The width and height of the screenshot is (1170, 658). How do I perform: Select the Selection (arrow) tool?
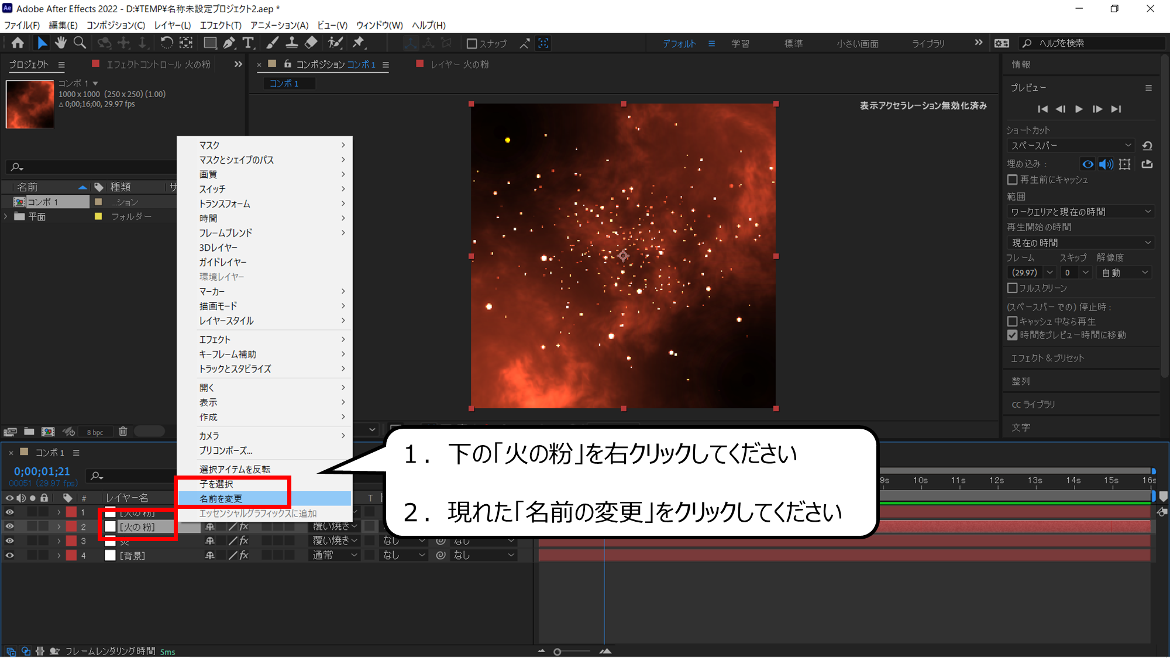[x=42, y=43]
